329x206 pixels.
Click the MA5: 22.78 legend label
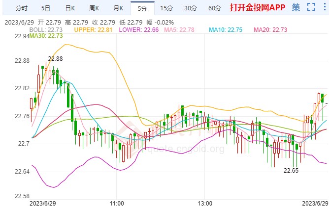click(179, 29)
